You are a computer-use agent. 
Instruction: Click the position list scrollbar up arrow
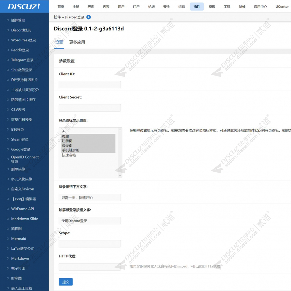pyautogui.click(x=120, y=130)
